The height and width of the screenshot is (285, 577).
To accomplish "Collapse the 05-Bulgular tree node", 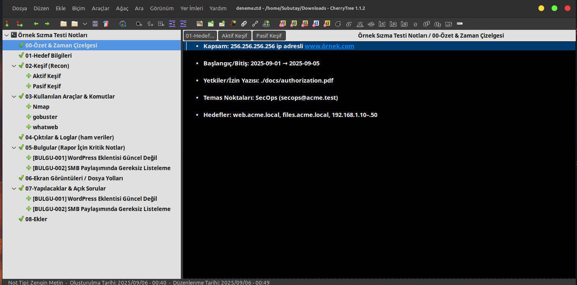I will point(14,148).
